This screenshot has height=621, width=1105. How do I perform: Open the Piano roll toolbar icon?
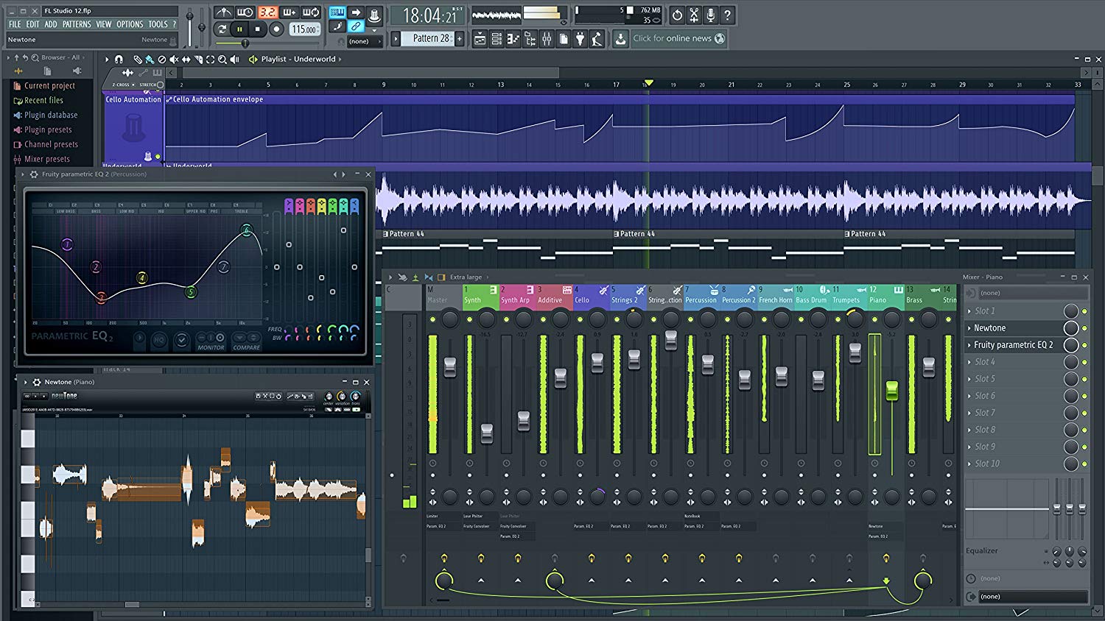click(513, 38)
